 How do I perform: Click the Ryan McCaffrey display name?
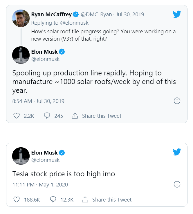[51, 14]
